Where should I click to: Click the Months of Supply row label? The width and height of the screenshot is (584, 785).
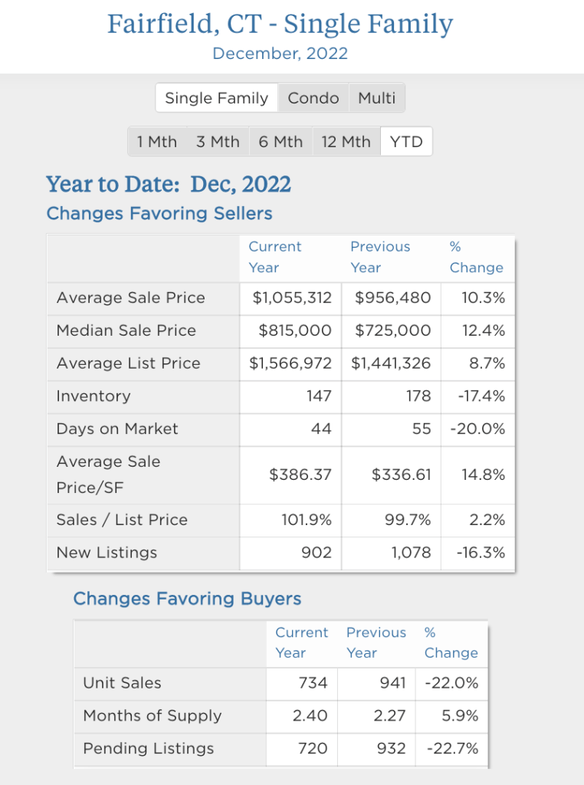[x=152, y=716]
